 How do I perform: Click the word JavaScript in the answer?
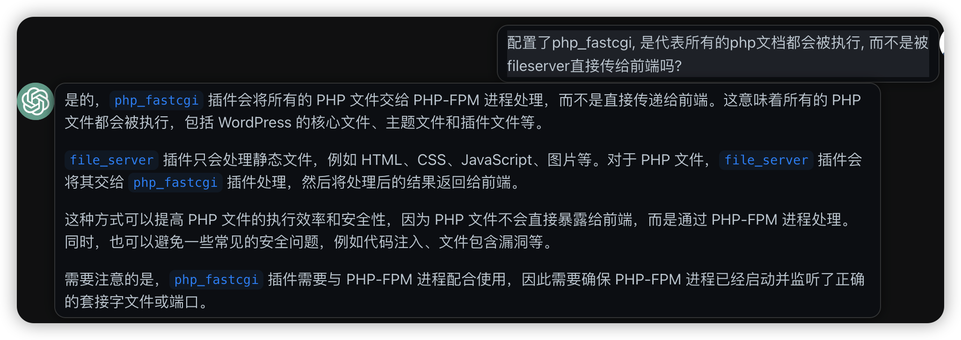(496, 160)
